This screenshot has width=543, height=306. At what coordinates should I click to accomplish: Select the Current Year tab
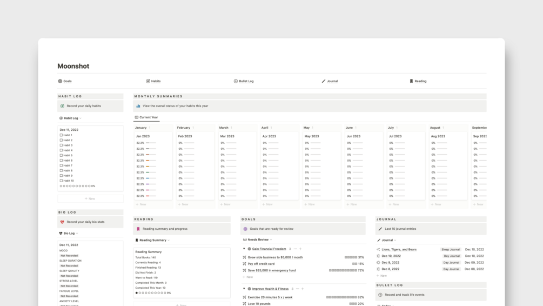pyautogui.click(x=146, y=117)
